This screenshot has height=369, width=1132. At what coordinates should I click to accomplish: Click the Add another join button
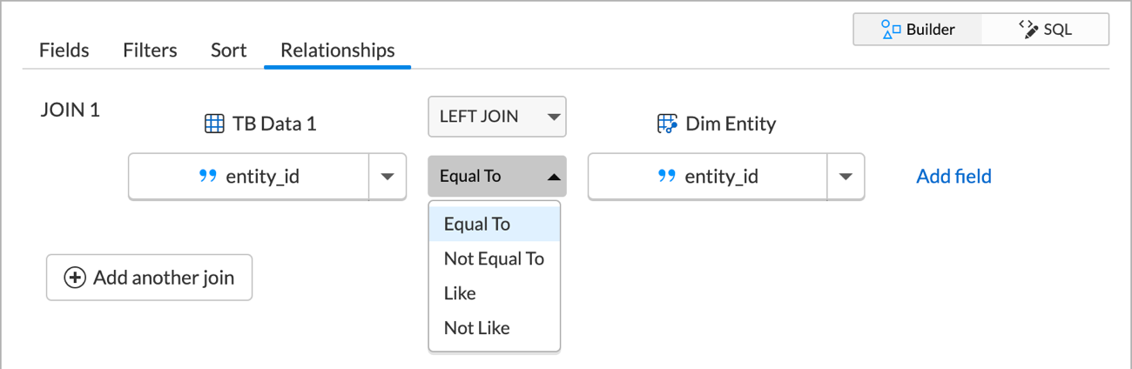point(149,278)
